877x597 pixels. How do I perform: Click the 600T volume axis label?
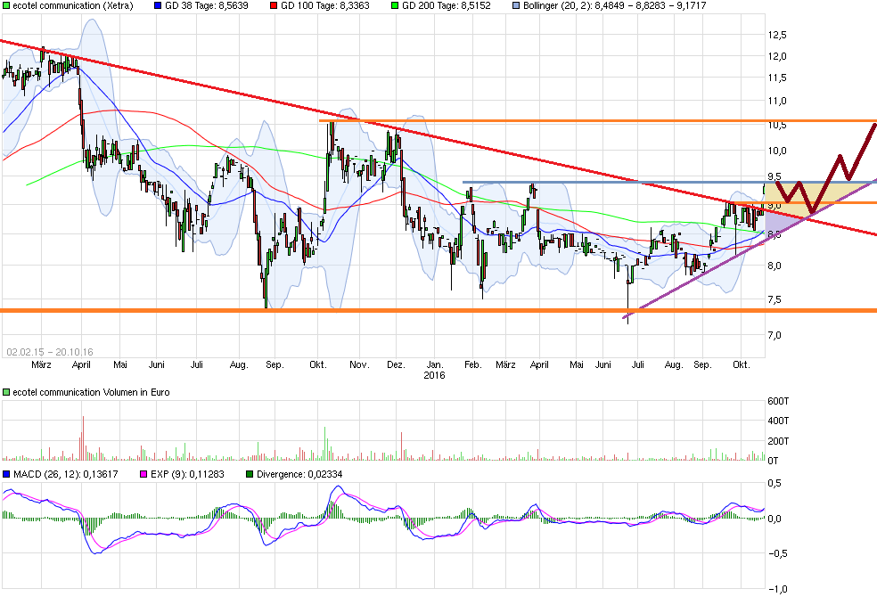tap(778, 401)
